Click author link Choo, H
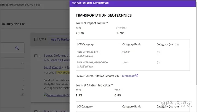This screenshot has height=112, width=197. point(56,67)
